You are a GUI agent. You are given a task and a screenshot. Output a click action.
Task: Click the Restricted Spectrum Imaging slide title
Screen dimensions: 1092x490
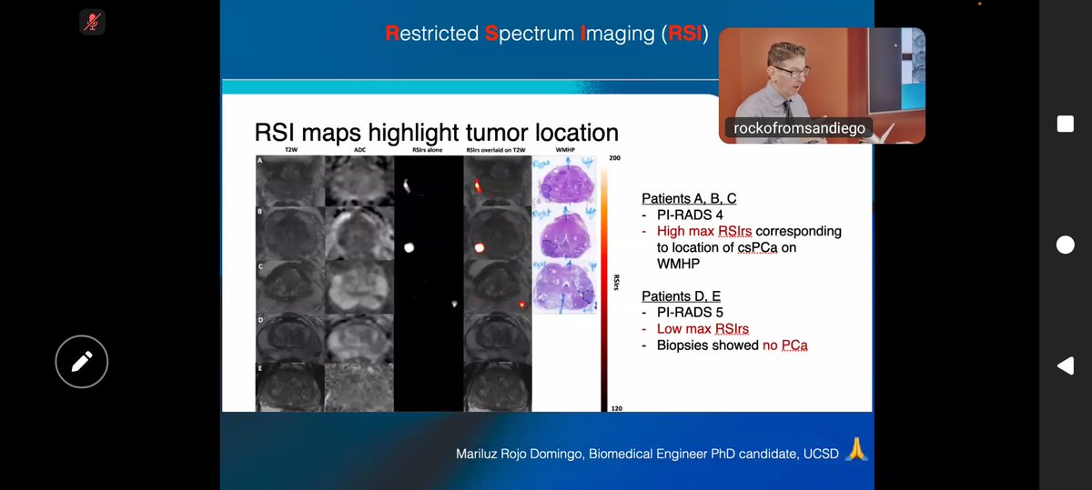[x=547, y=35]
